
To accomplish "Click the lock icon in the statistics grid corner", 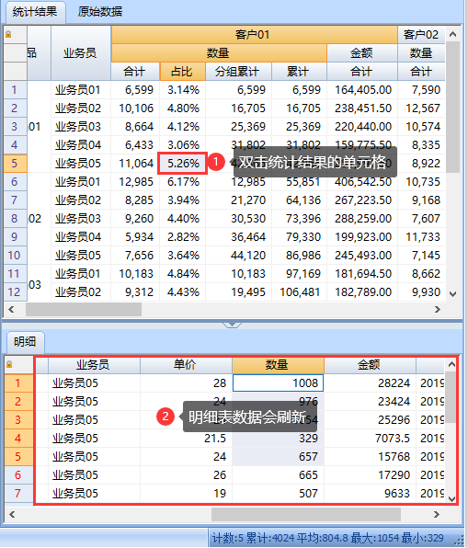I will [x=8, y=34].
